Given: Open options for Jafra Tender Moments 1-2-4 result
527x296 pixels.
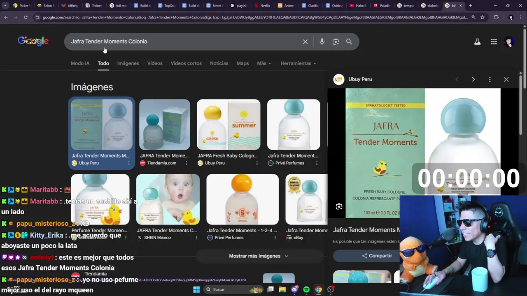Looking at the screenshot, I should [275, 238].
